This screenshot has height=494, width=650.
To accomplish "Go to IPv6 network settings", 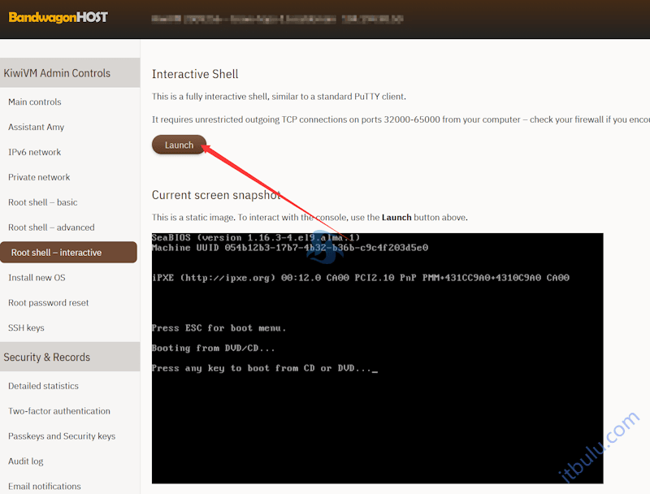I will tap(34, 153).
